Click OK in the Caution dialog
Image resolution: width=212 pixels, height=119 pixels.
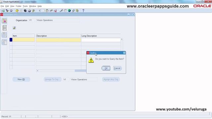pos(106,68)
